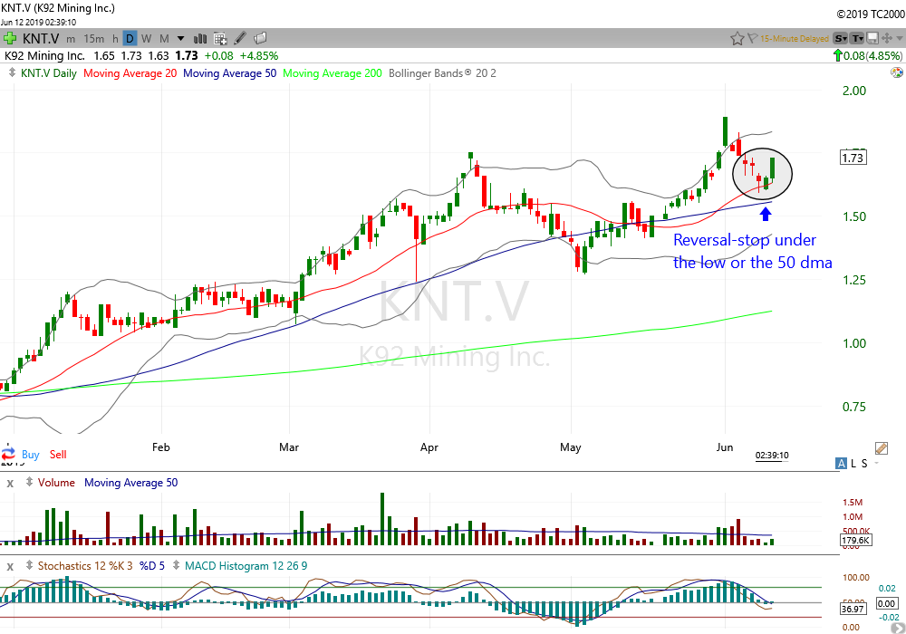Screen dimensions: 906x634
Task: Open the timeframe dropdown arrow
Action: coord(181,39)
